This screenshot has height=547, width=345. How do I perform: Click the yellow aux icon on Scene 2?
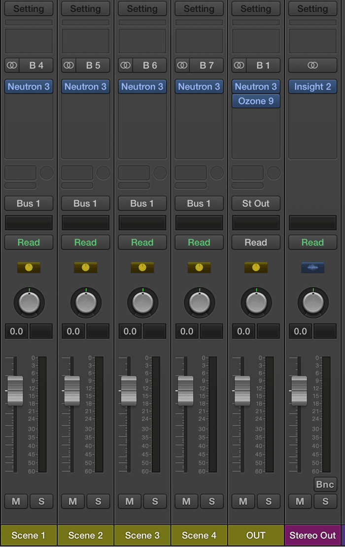click(x=86, y=267)
